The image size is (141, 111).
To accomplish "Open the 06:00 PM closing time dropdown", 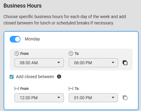I will [93, 63].
